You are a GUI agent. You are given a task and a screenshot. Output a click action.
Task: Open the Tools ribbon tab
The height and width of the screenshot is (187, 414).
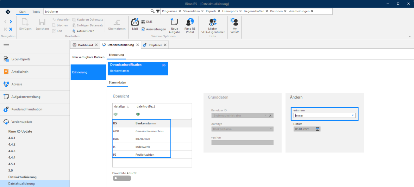(x=36, y=12)
